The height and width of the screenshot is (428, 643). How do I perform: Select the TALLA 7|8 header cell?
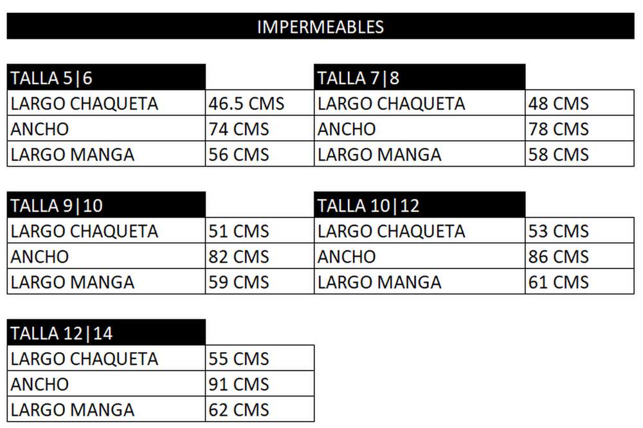pos(419,78)
